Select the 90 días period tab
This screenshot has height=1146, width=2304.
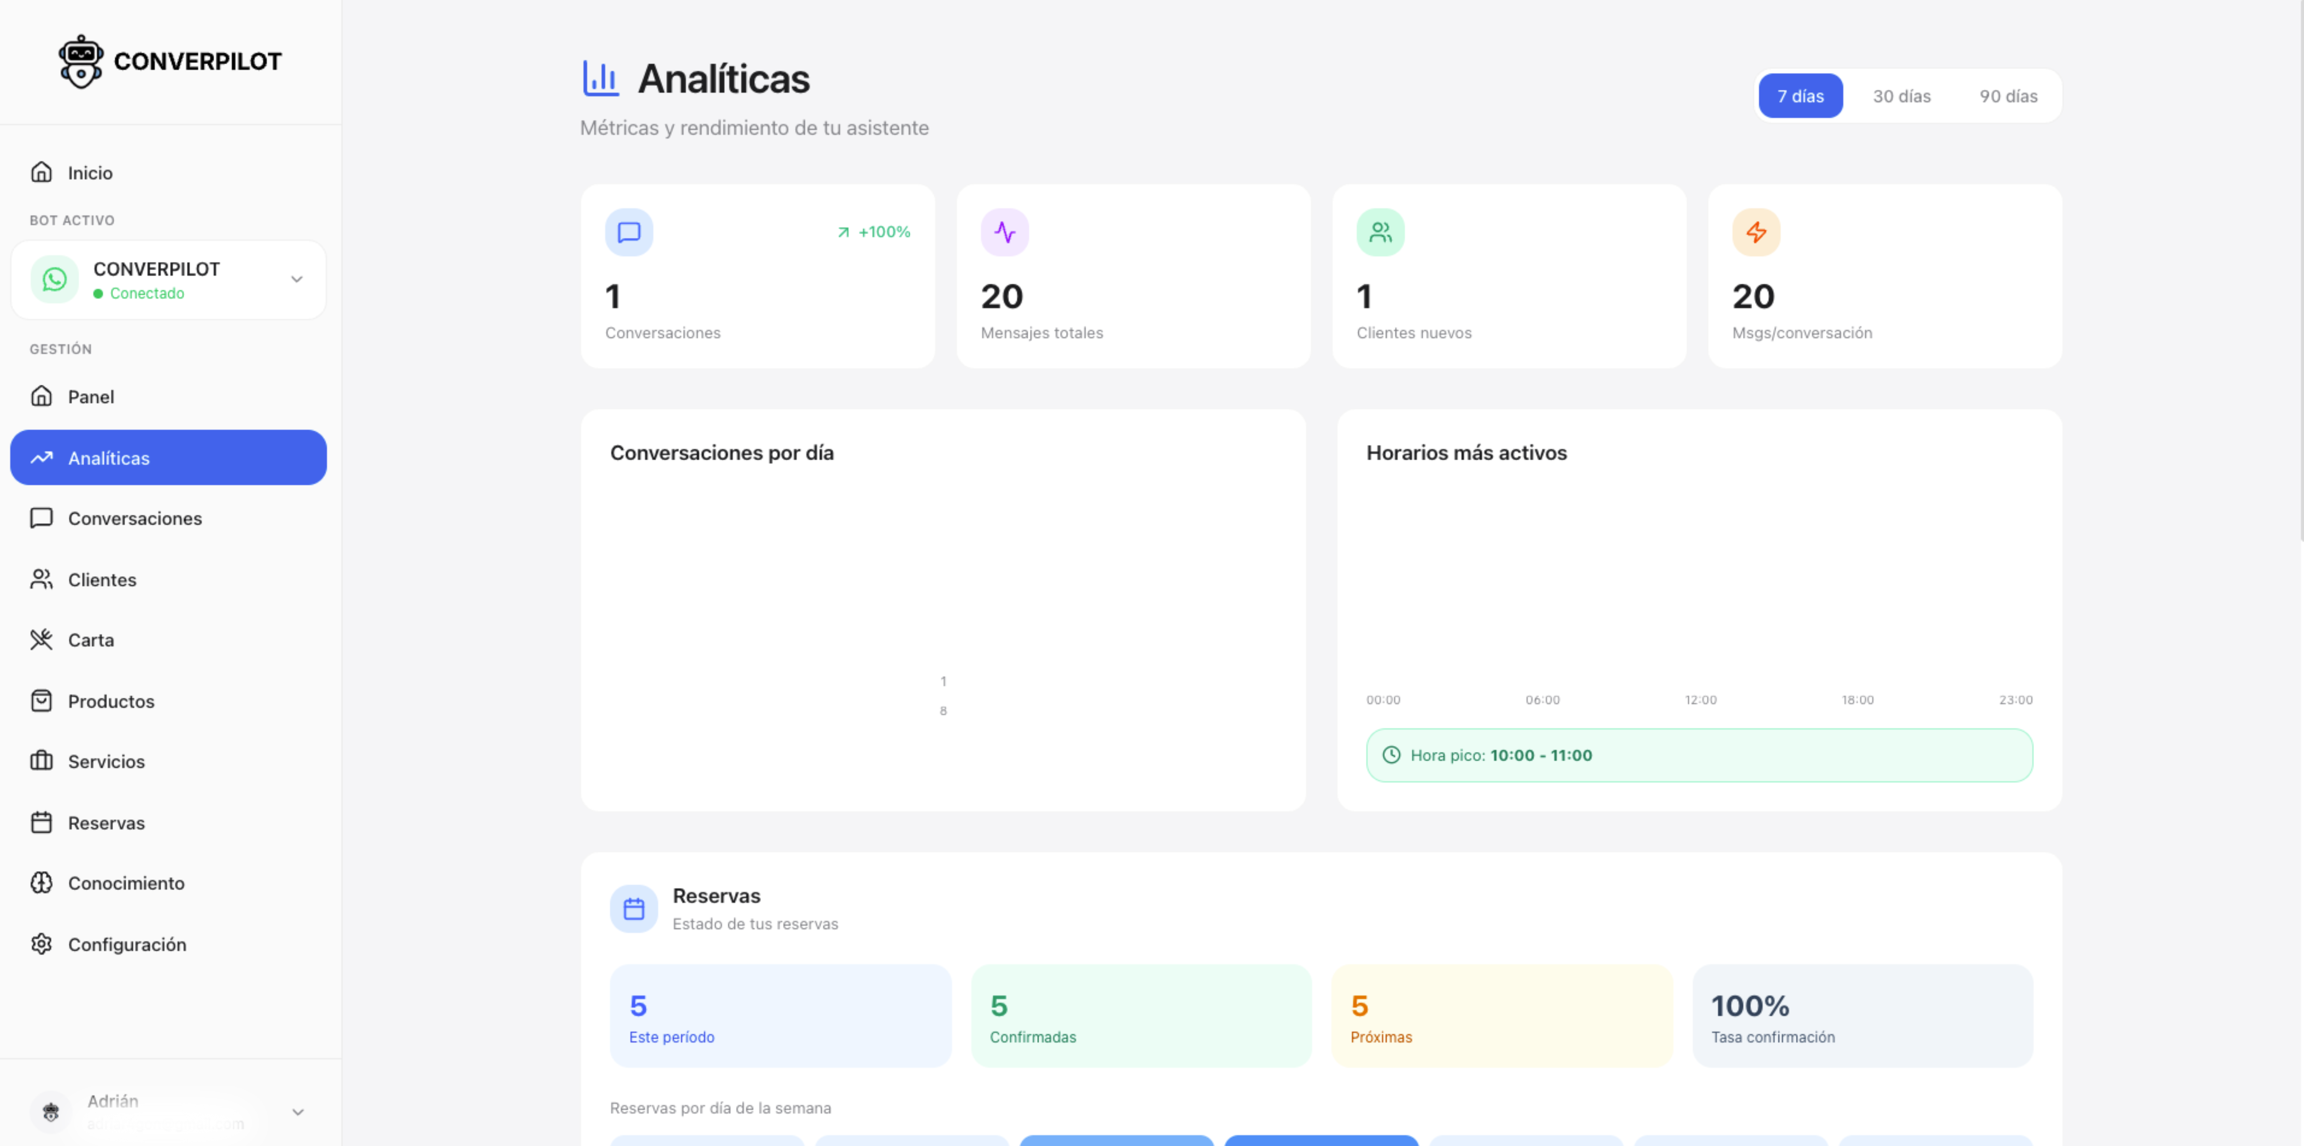[x=2008, y=96]
